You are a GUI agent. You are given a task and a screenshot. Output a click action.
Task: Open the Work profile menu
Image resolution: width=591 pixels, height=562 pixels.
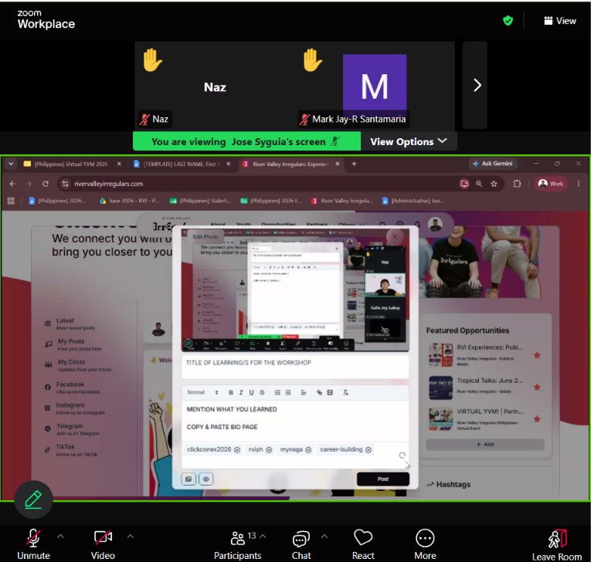coord(551,184)
